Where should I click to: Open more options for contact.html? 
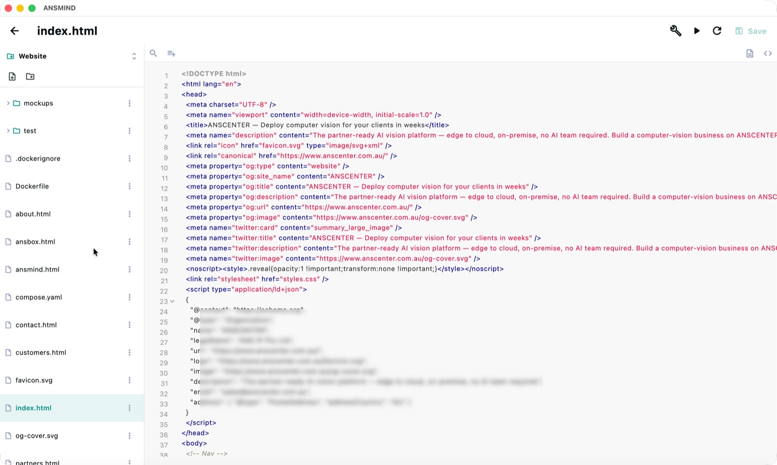(130, 325)
